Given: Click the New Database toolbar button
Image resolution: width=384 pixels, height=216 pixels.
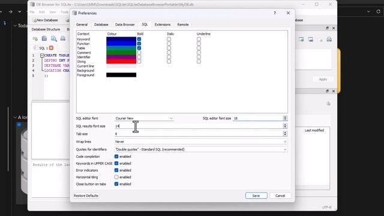Looking at the screenshot, I should pyautogui.click(x=46, y=20).
